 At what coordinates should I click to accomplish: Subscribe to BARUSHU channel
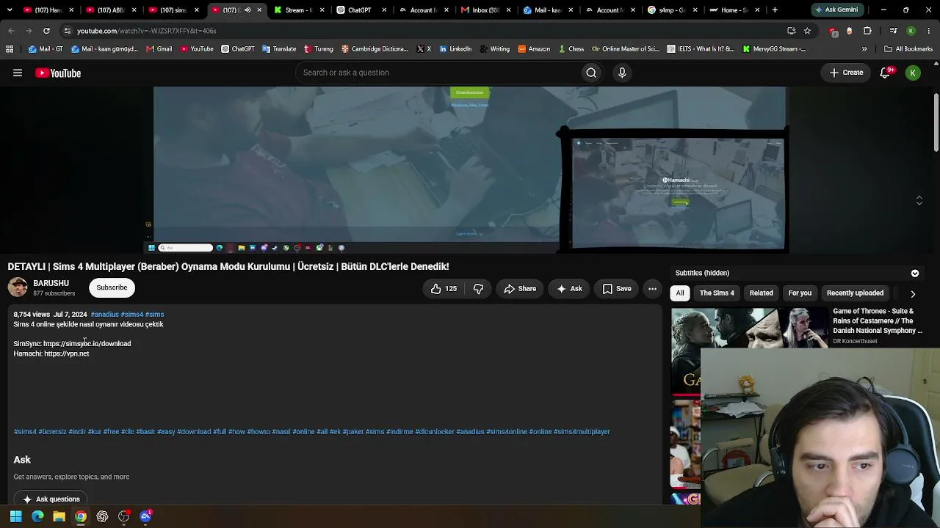(112, 287)
